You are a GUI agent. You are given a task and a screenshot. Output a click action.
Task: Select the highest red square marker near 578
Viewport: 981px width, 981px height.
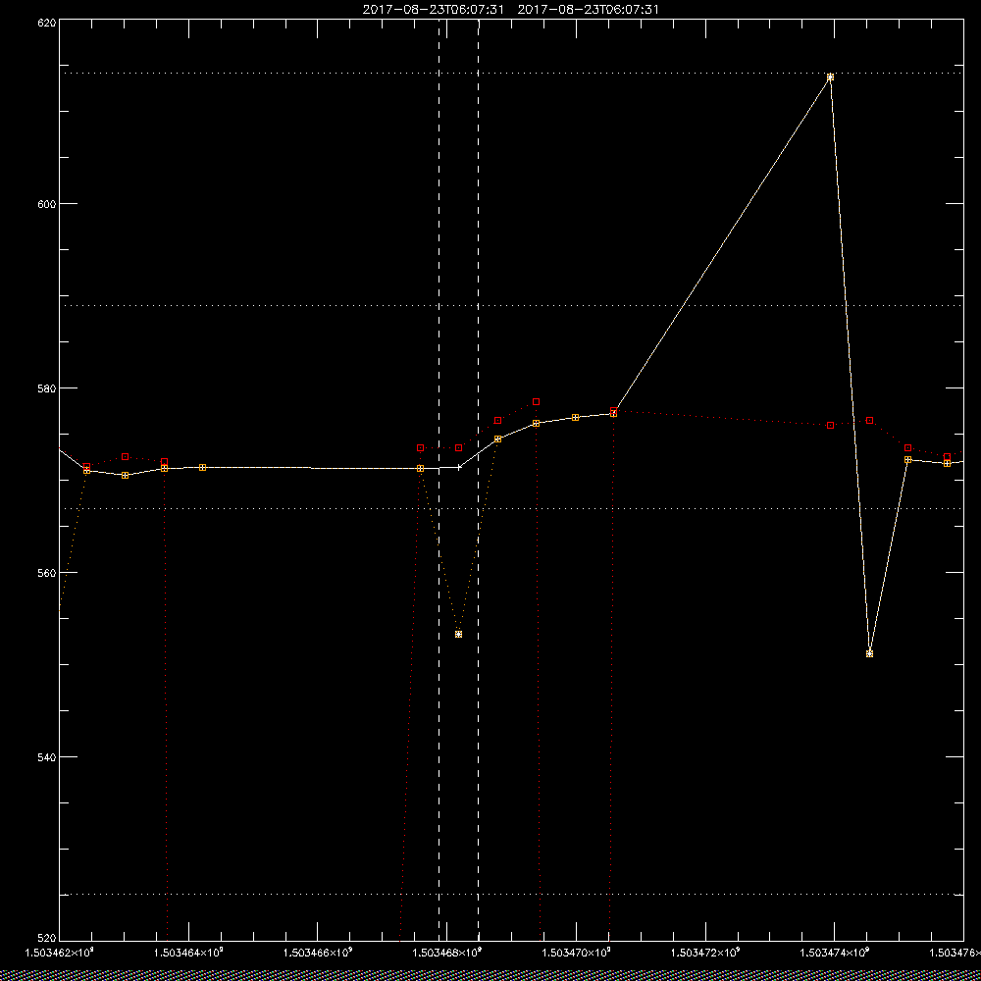(537, 401)
